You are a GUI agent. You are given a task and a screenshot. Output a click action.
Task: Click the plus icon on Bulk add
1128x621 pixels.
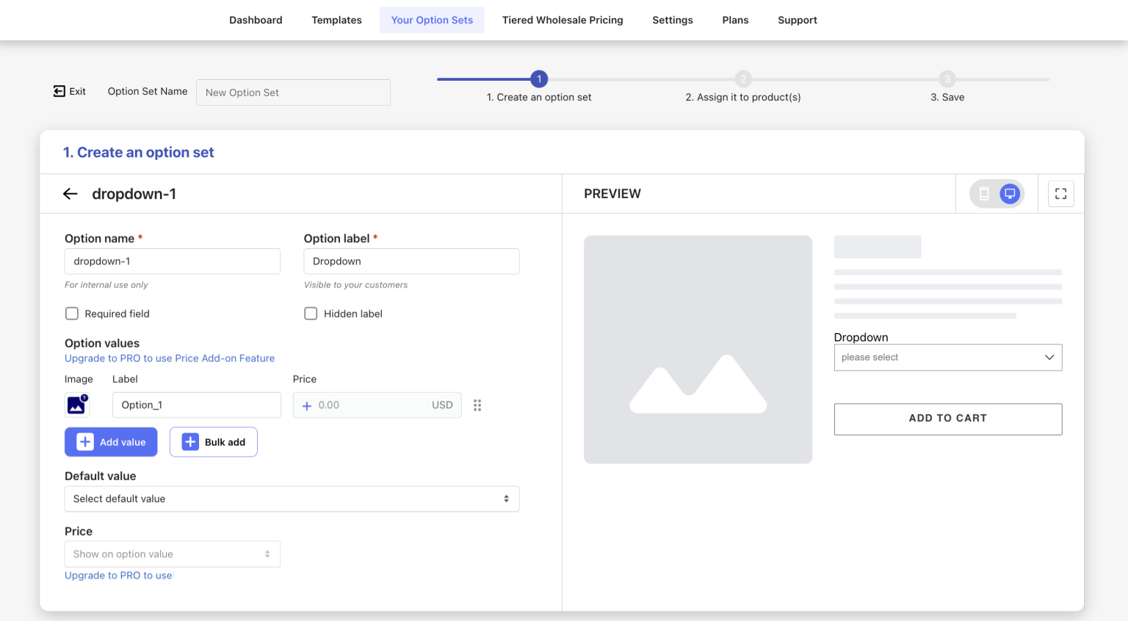(x=191, y=441)
